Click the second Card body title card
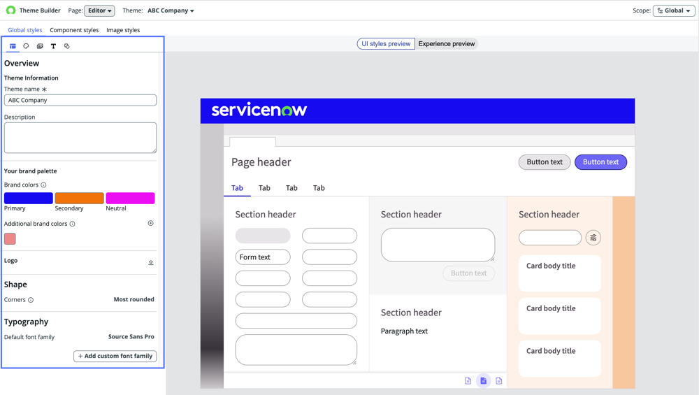The width and height of the screenshot is (699, 395). click(559, 315)
